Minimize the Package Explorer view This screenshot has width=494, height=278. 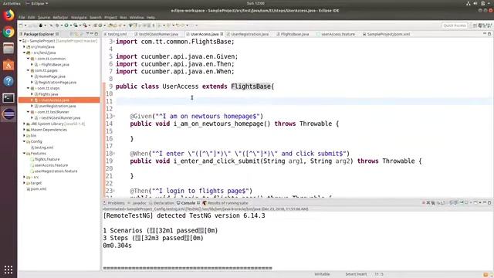pyautogui.click(x=92, y=34)
